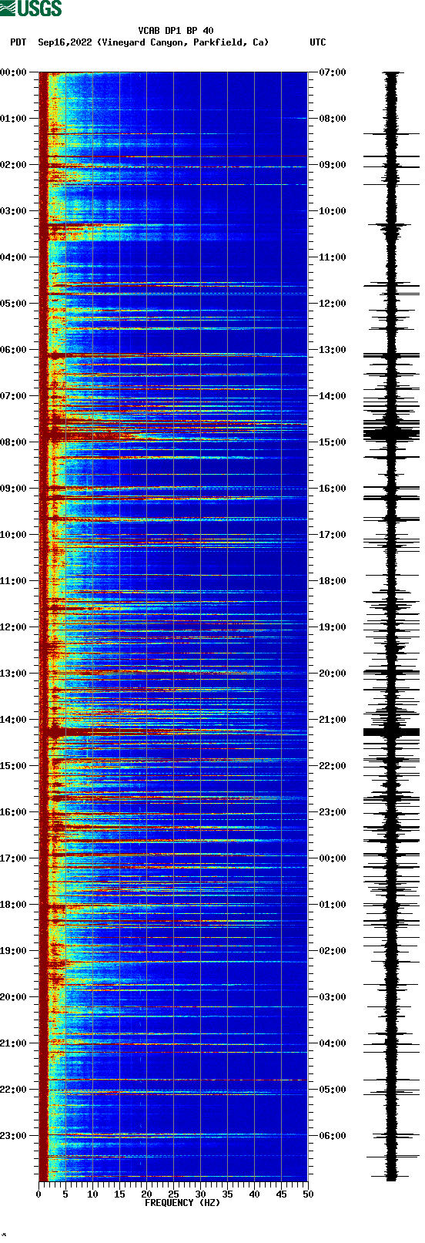Click the date text 'Sep16,2022'

point(65,42)
